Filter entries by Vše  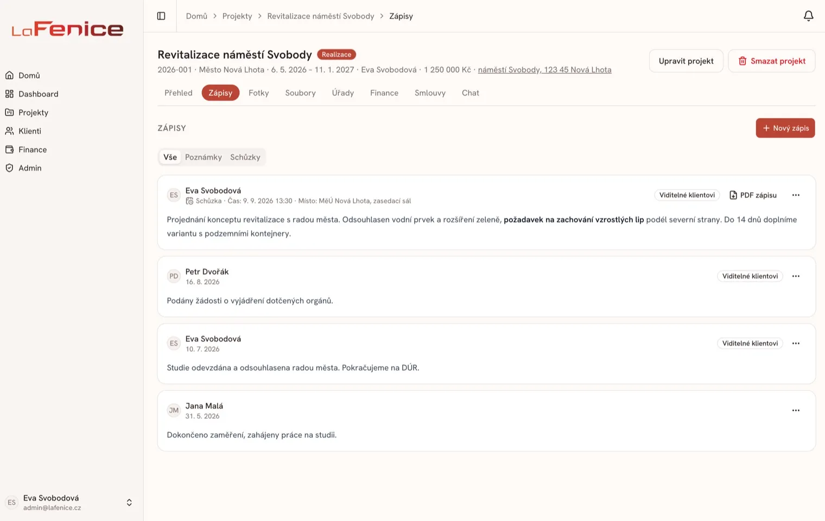point(170,157)
